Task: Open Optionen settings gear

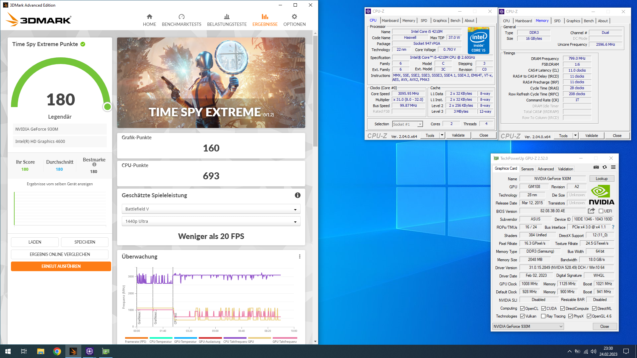Action: coord(294,20)
